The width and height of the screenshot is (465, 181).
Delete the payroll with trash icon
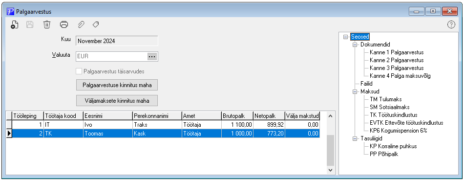(47, 24)
